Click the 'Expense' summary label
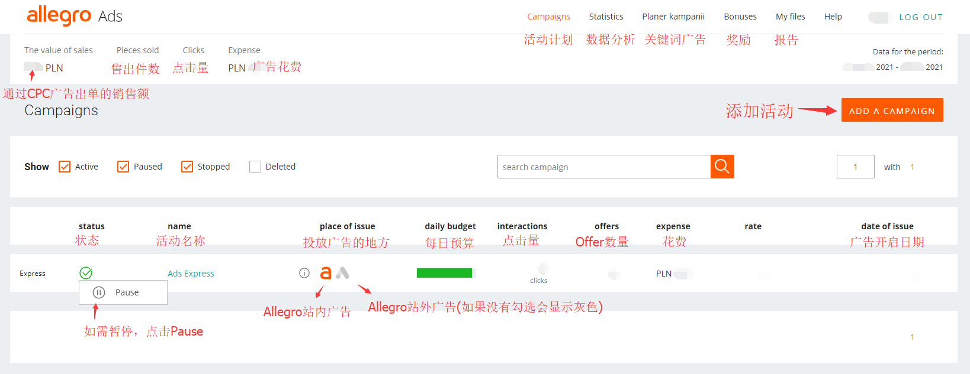This screenshot has width=970, height=374. pyautogui.click(x=245, y=50)
